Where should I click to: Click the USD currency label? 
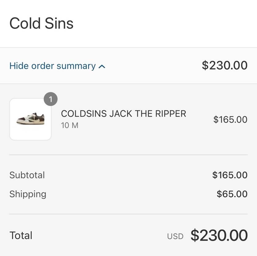175,236
